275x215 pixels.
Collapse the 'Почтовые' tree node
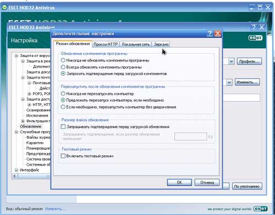(x=29, y=83)
